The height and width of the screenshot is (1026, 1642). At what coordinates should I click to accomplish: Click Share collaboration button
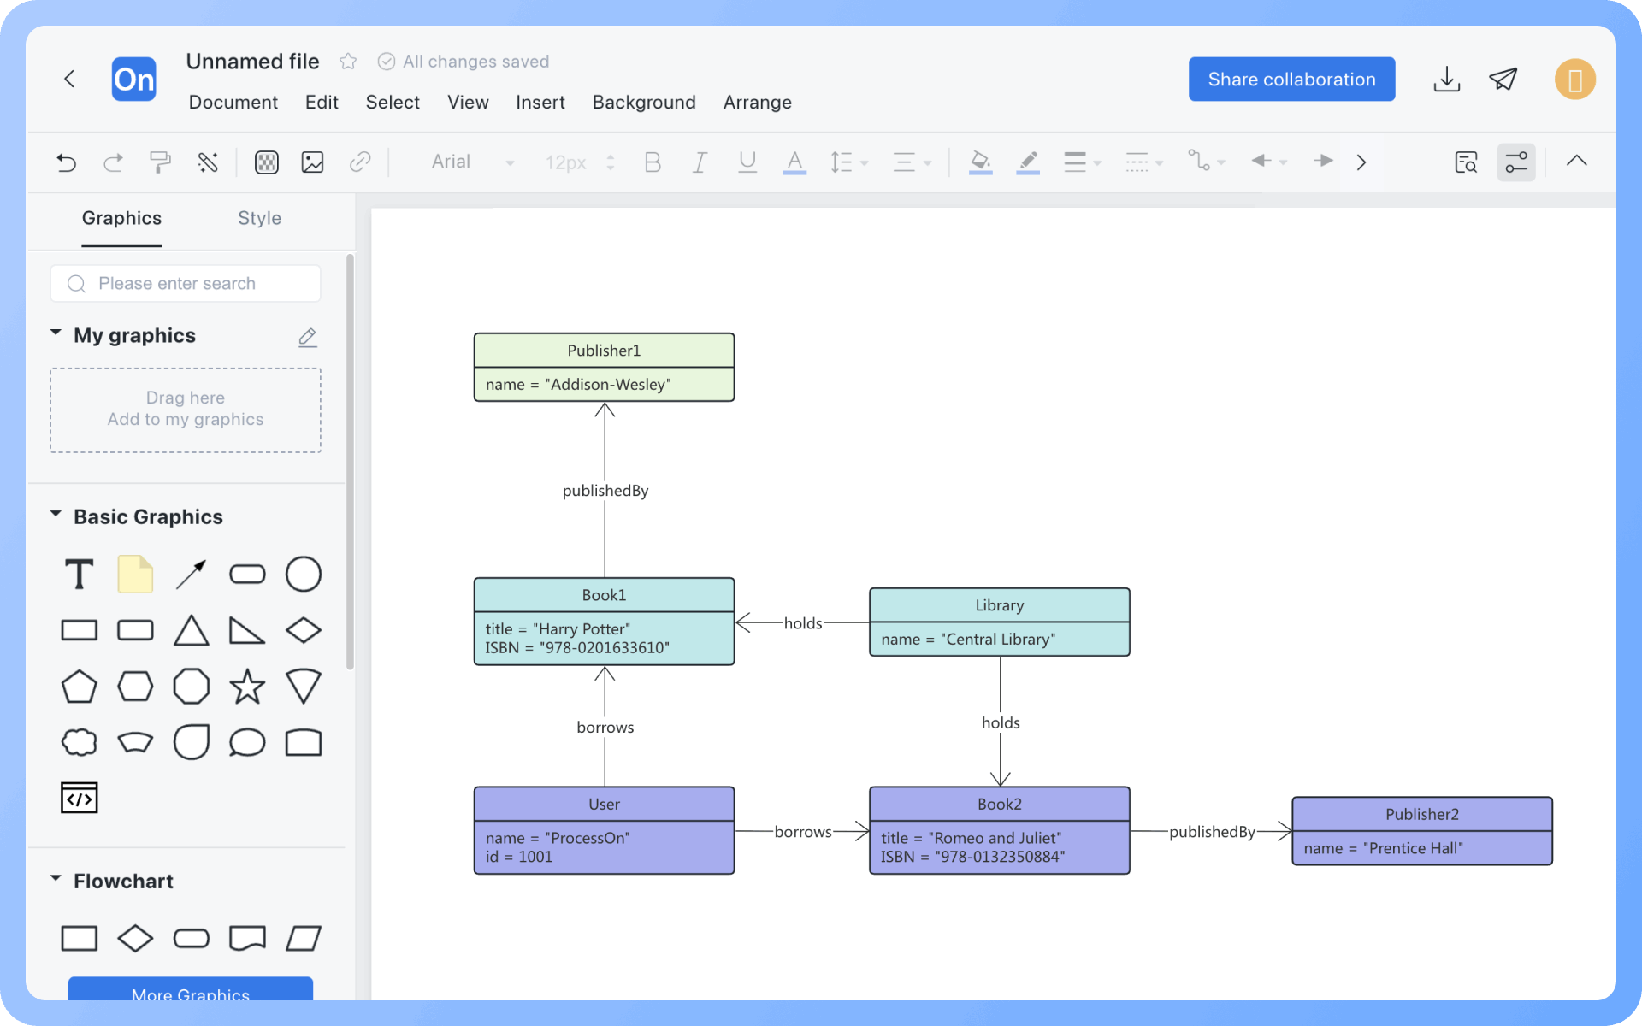tap(1291, 80)
